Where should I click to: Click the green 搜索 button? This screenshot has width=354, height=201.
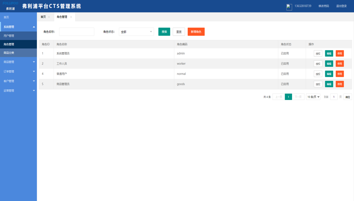pyautogui.click(x=164, y=32)
